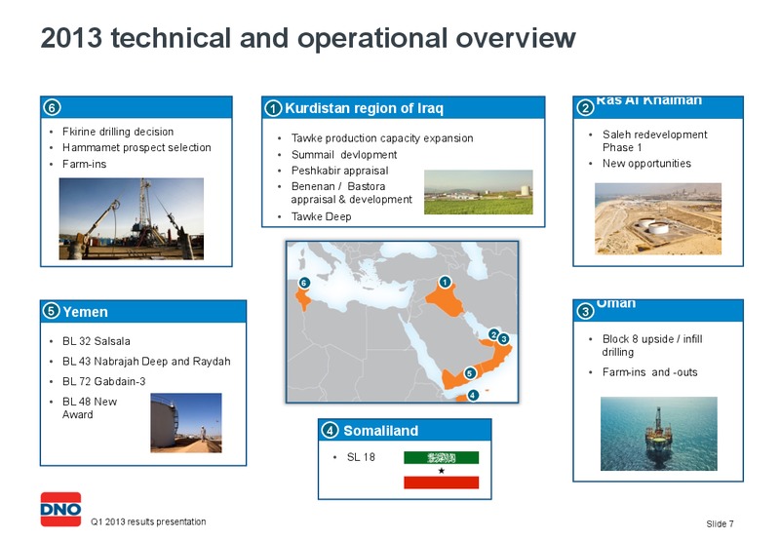780x540 pixels.
Task: Click the DNO logo
Action: 60,509
